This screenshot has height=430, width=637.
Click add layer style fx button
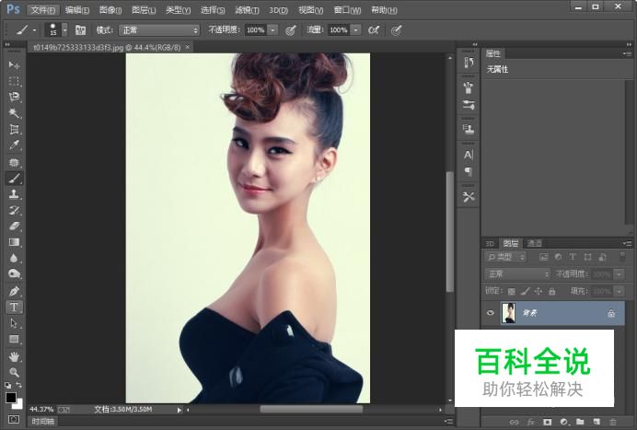pyautogui.click(x=531, y=423)
